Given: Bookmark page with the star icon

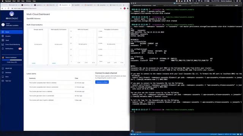Looking at the screenshot, I should click(x=121, y=8).
